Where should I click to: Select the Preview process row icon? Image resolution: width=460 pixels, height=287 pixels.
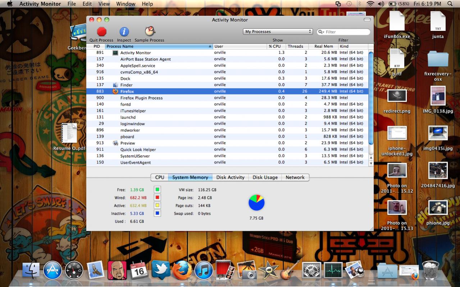click(x=115, y=143)
